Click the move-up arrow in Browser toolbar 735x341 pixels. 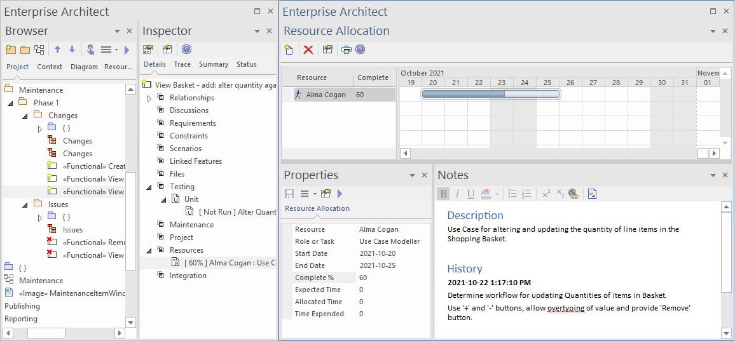coord(57,50)
